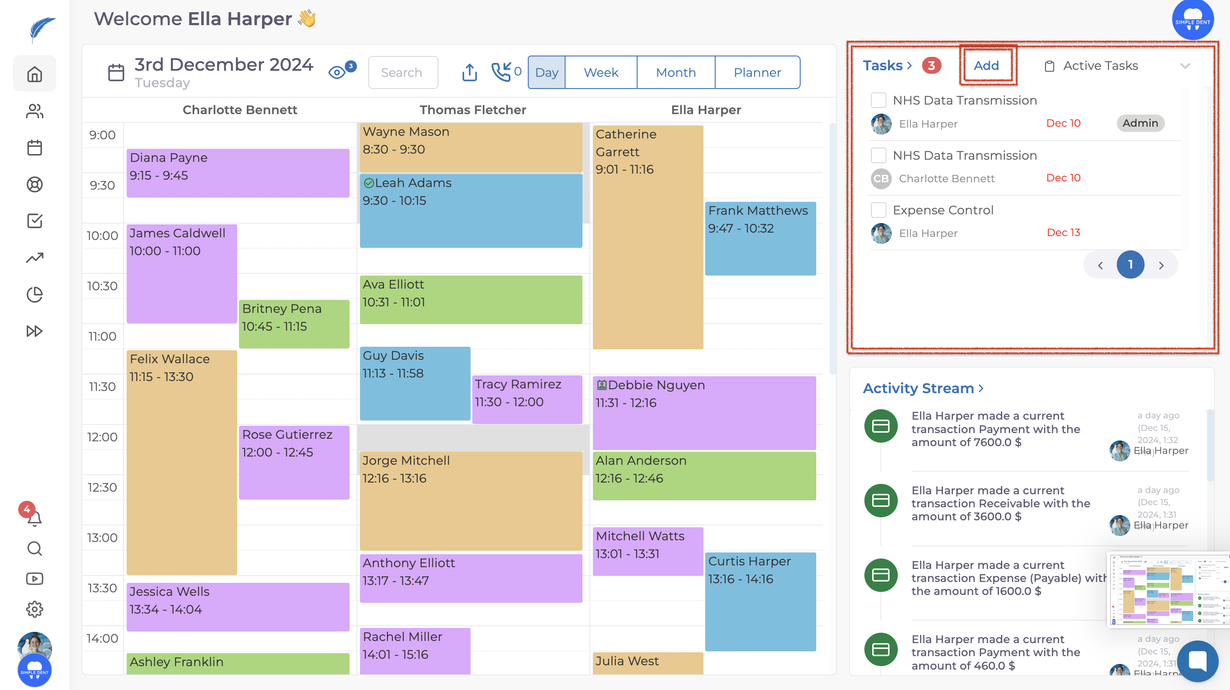Switch to Planner view tab
1230x690 pixels.
(757, 72)
